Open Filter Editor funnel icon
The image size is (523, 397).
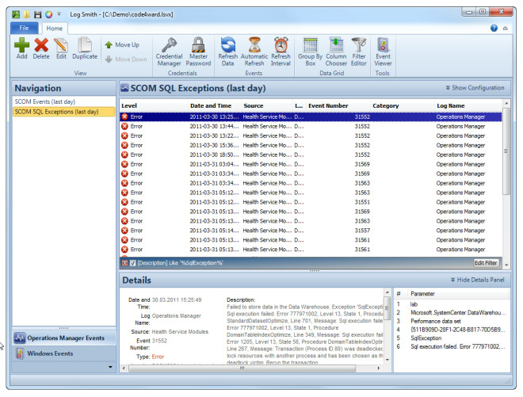tap(359, 44)
